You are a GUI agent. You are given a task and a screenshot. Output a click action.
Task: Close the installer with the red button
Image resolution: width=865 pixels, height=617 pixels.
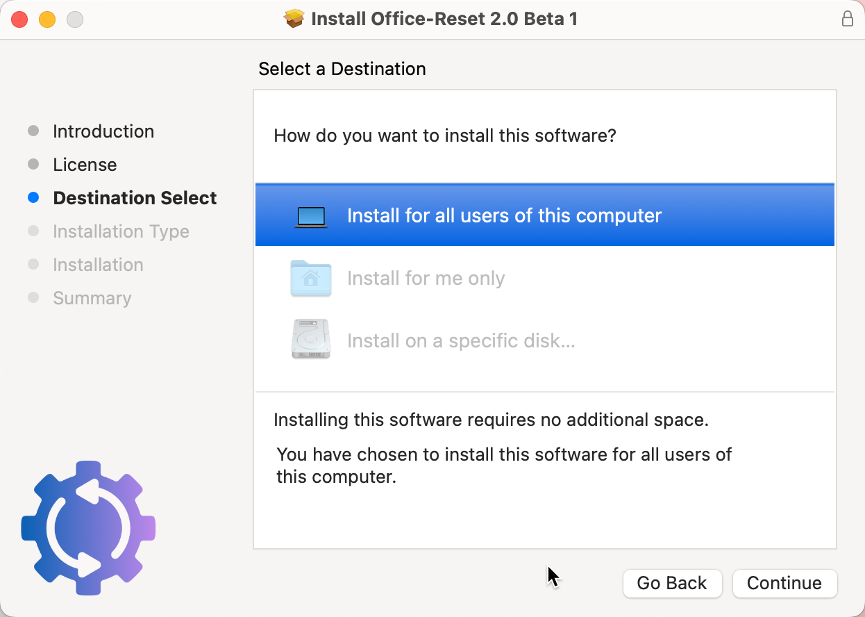point(19,19)
